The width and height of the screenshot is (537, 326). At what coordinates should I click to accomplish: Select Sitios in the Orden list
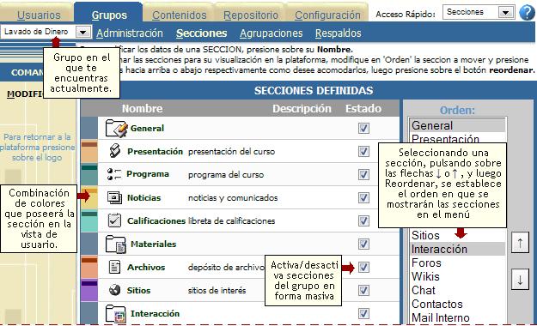click(x=457, y=235)
